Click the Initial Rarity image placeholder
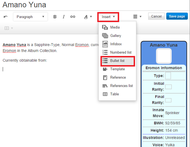 click(169, 87)
